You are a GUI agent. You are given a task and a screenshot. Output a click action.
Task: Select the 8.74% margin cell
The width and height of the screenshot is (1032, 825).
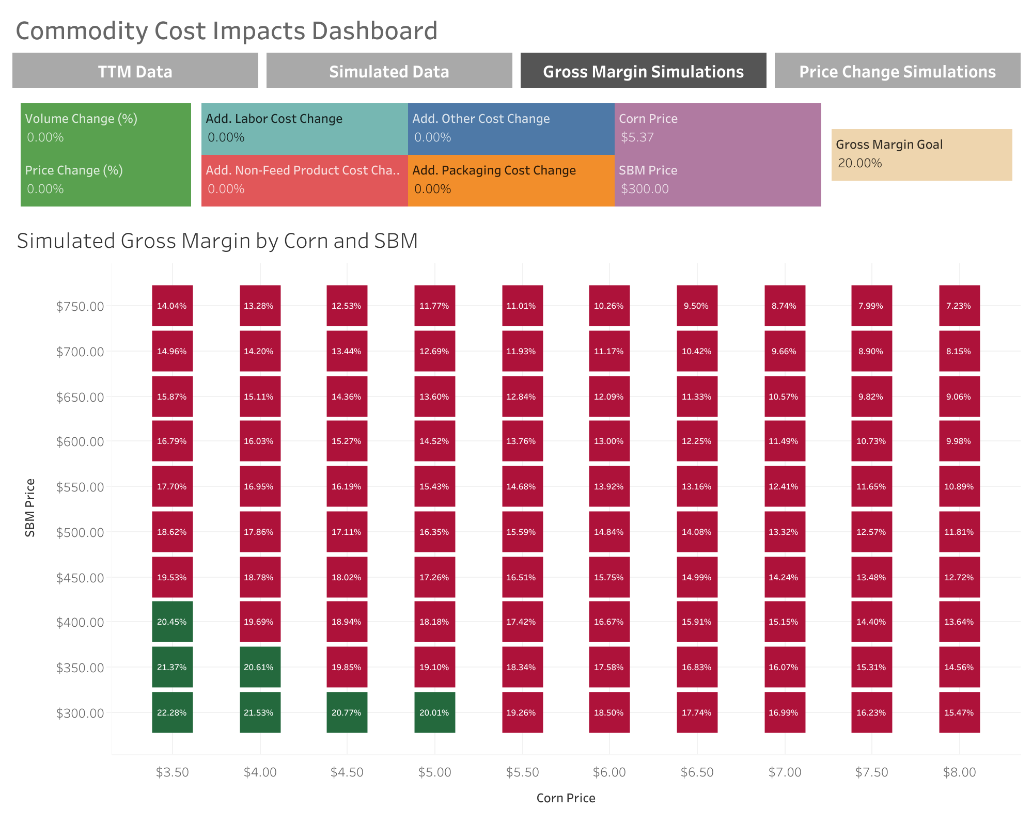click(x=785, y=306)
